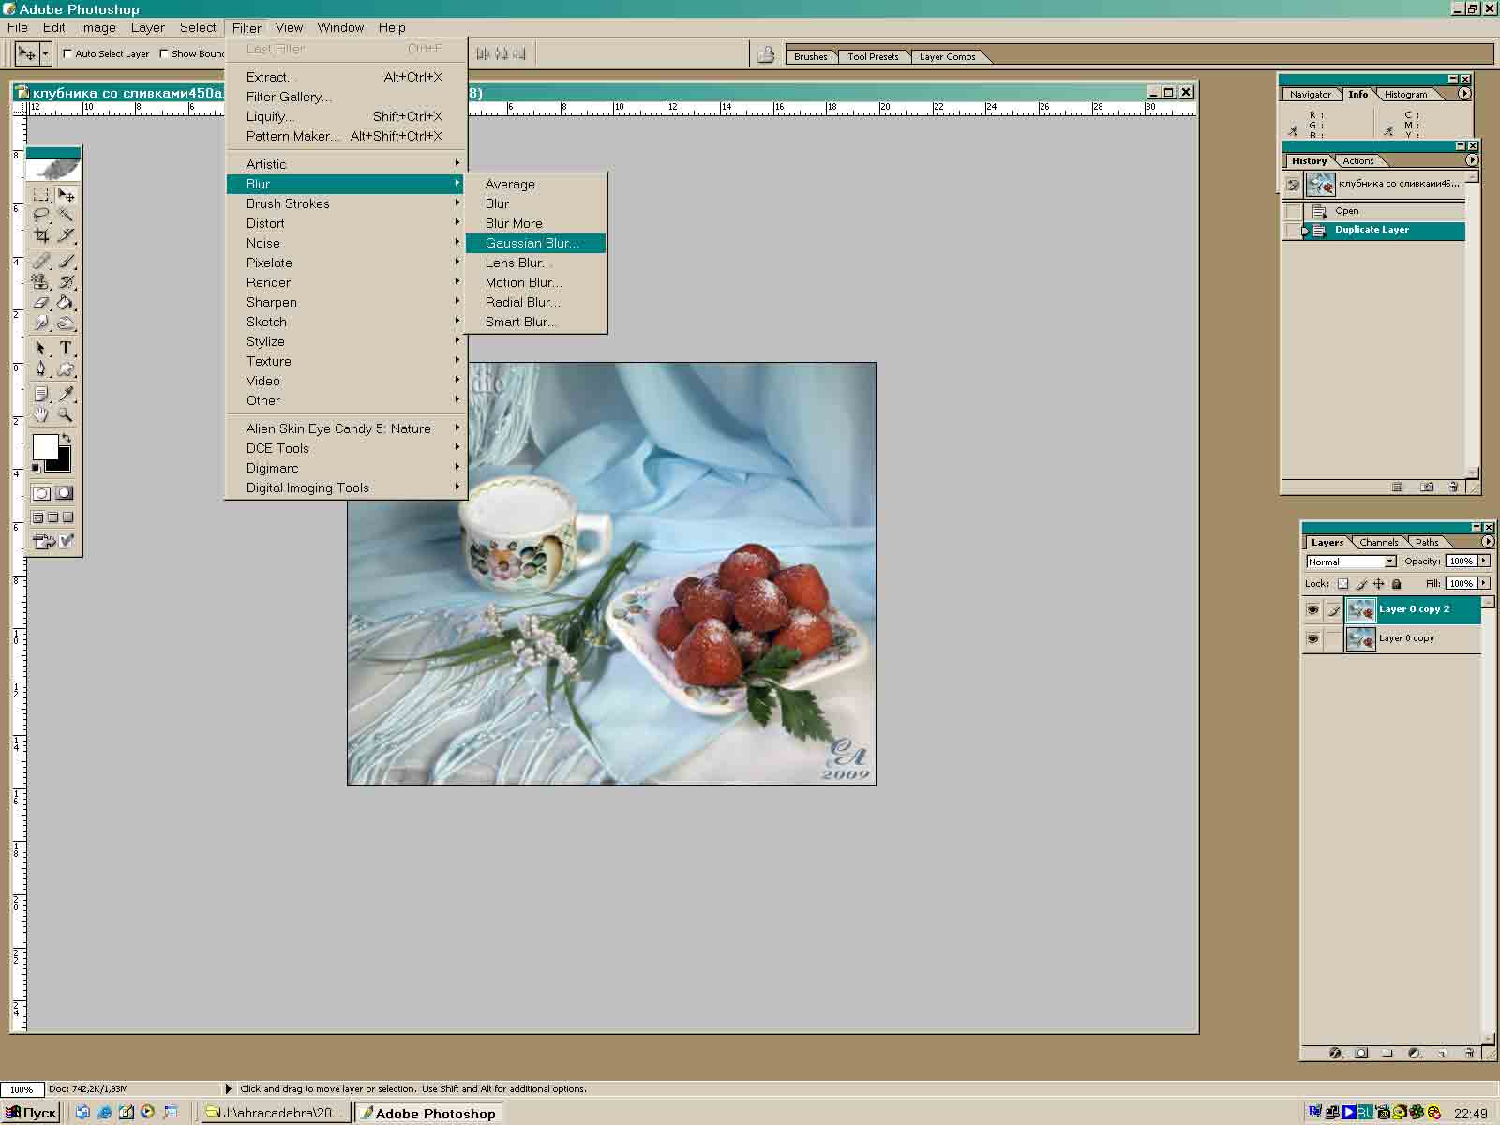Enable the Auto Select Layer checkbox
This screenshot has width=1500, height=1125.
67,54
